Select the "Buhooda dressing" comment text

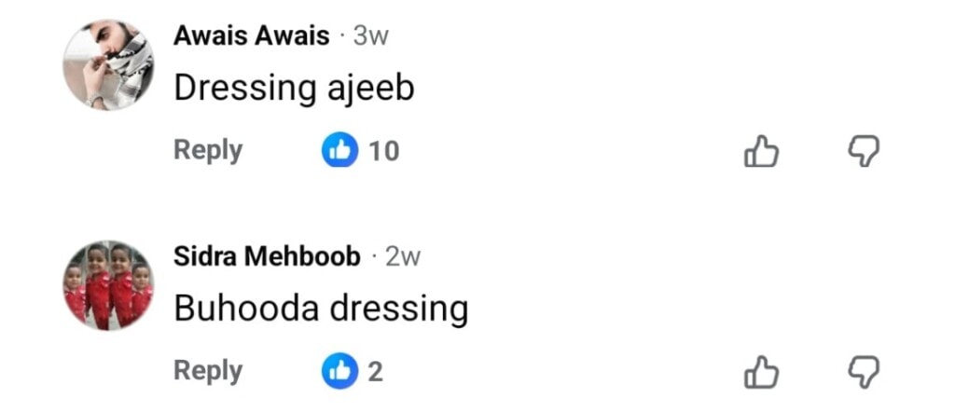point(321,309)
